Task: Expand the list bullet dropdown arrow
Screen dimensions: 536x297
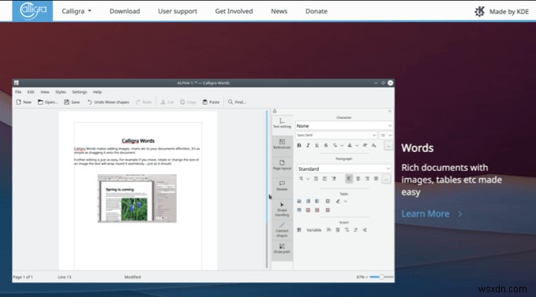Action: [308, 178]
